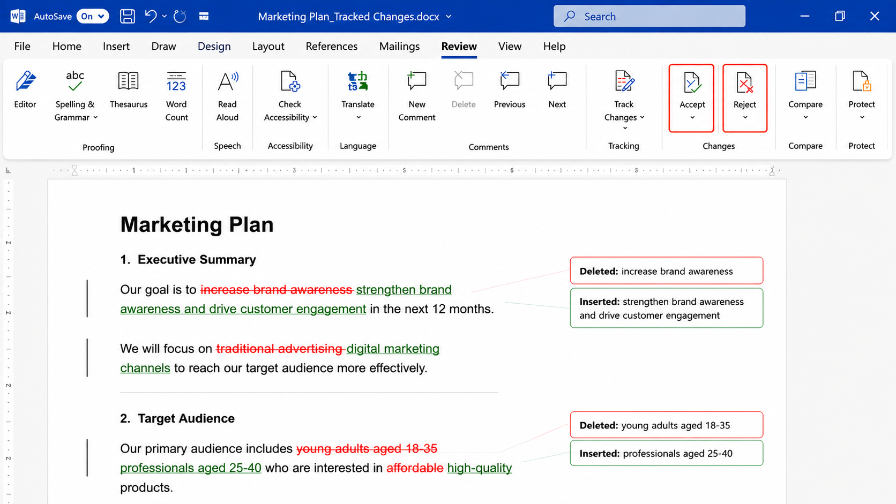Image resolution: width=896 pixels, height=504 pixels.
Task: Switch to the View tab
Action: (x=510, y=46)
